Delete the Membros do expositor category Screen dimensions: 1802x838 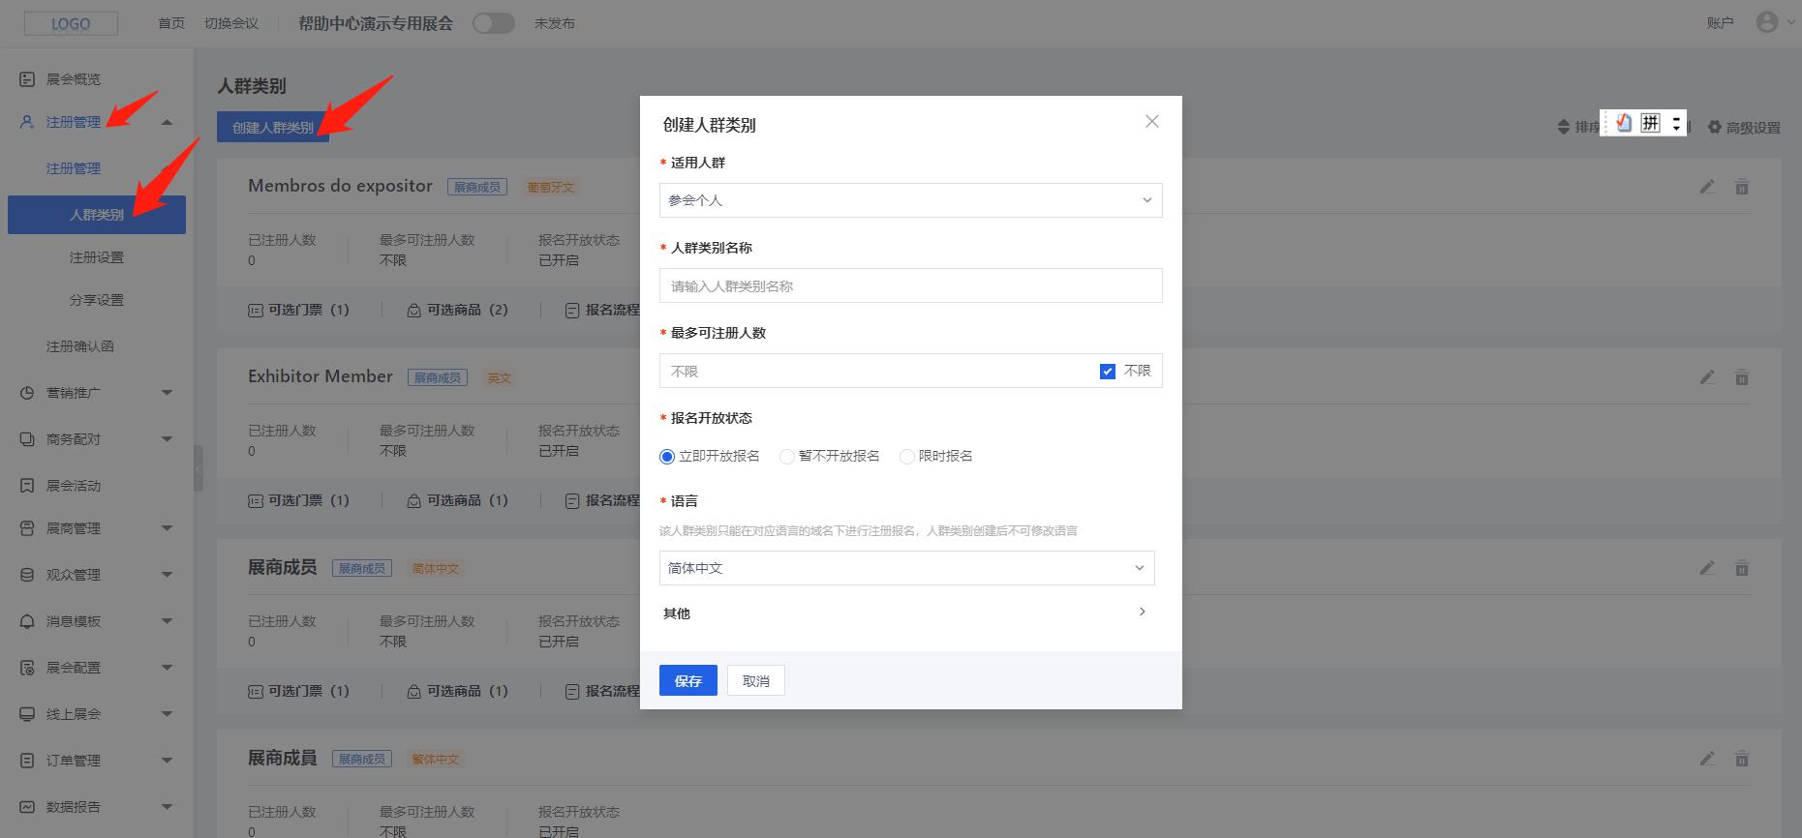[1741, 187]
